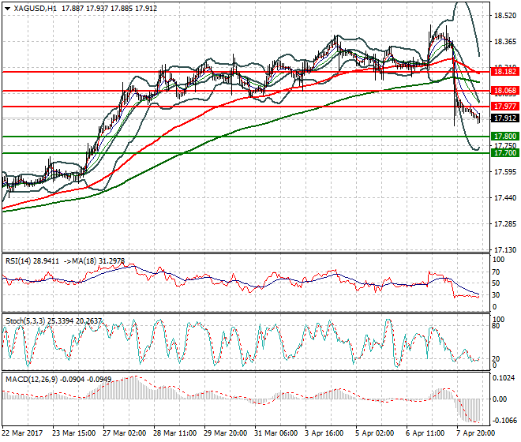
Task: Select the 17.700 green support label
Action: 504,153
